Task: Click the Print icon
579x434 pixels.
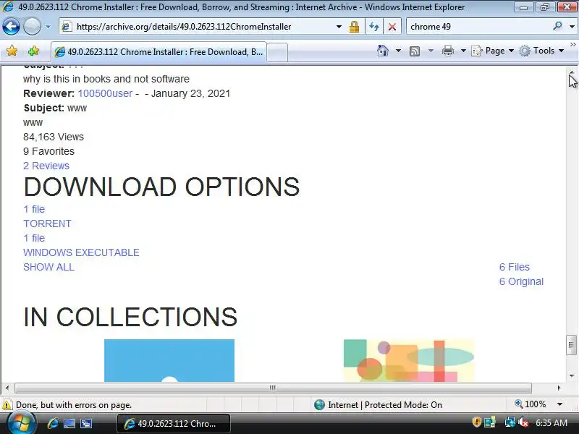Action: pos(447,51)
